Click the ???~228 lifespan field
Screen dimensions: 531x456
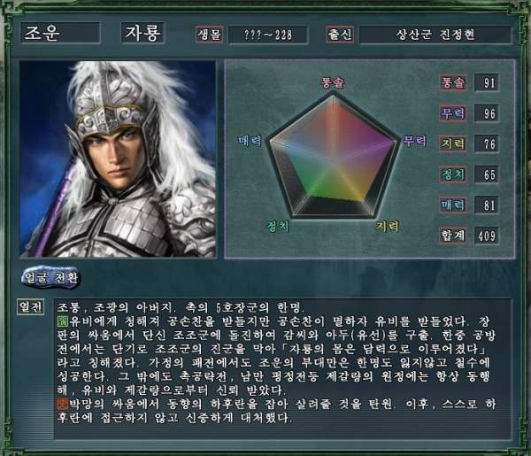coord(268,35)
